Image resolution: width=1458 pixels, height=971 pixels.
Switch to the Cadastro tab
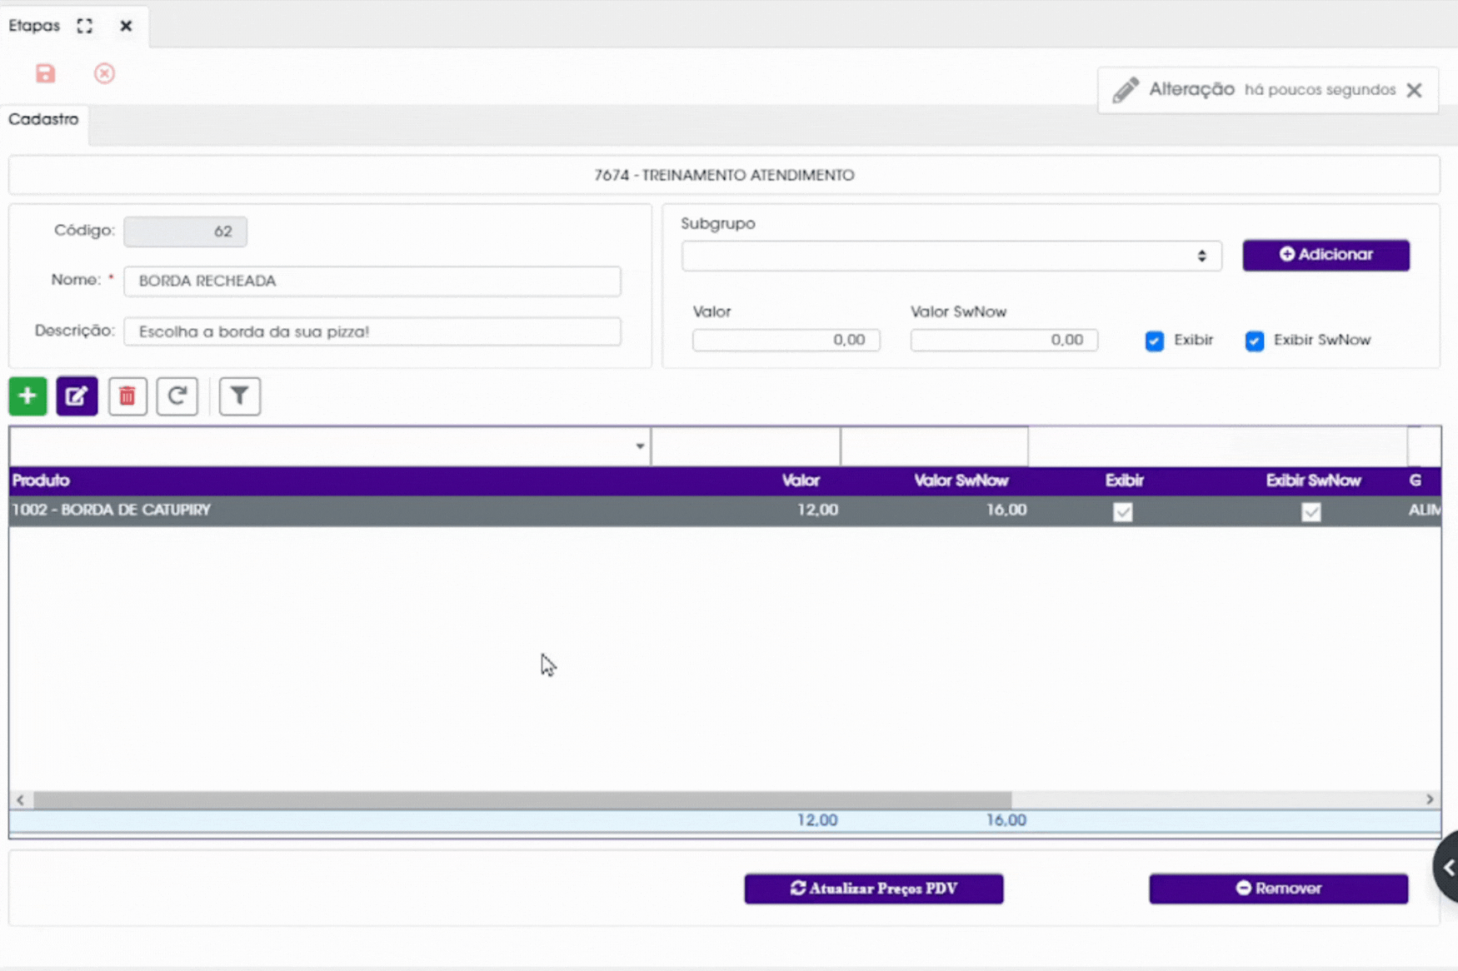[x=43, y=119]
